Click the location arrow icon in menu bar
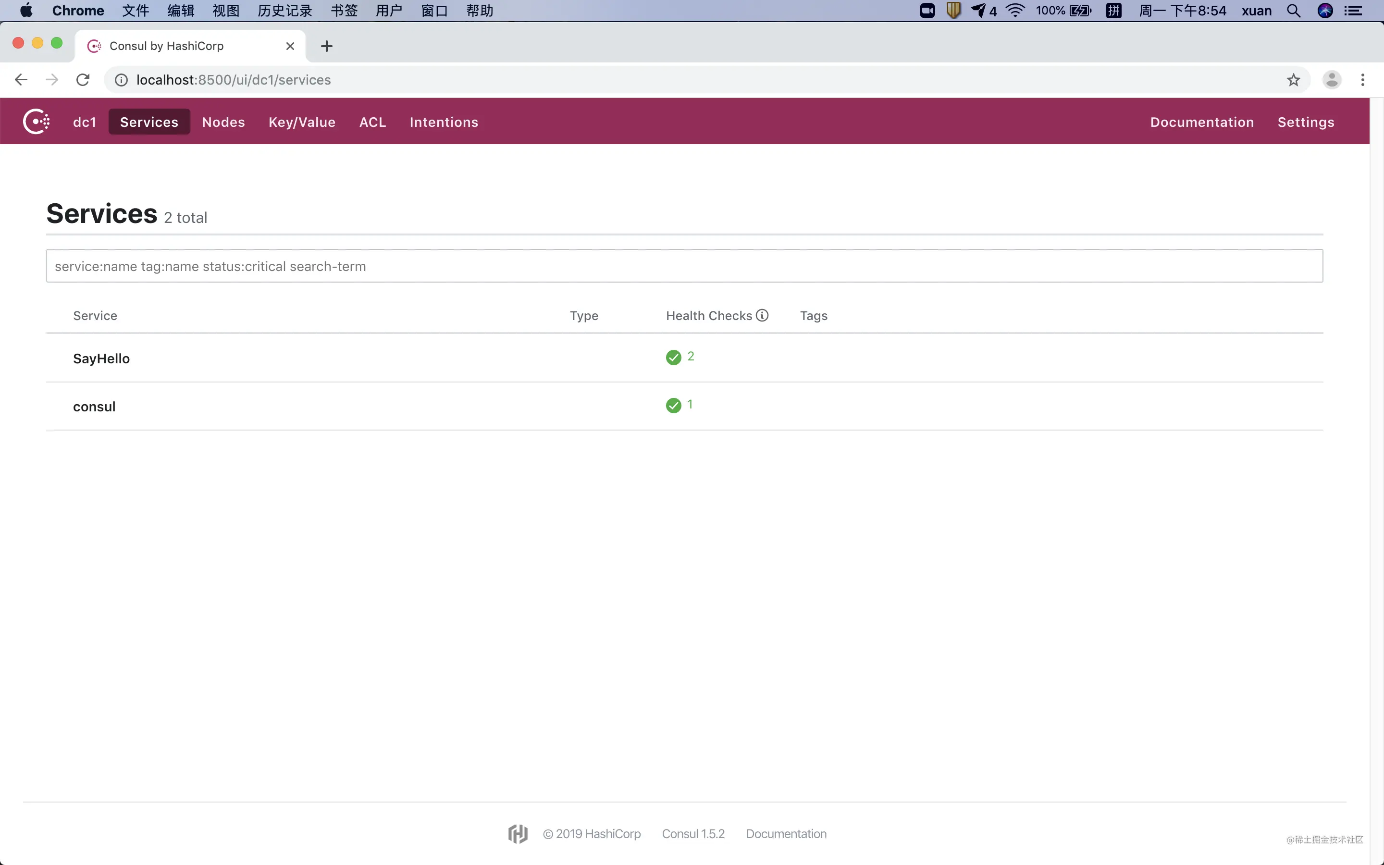1384x865 pixels. click(978, 10)
